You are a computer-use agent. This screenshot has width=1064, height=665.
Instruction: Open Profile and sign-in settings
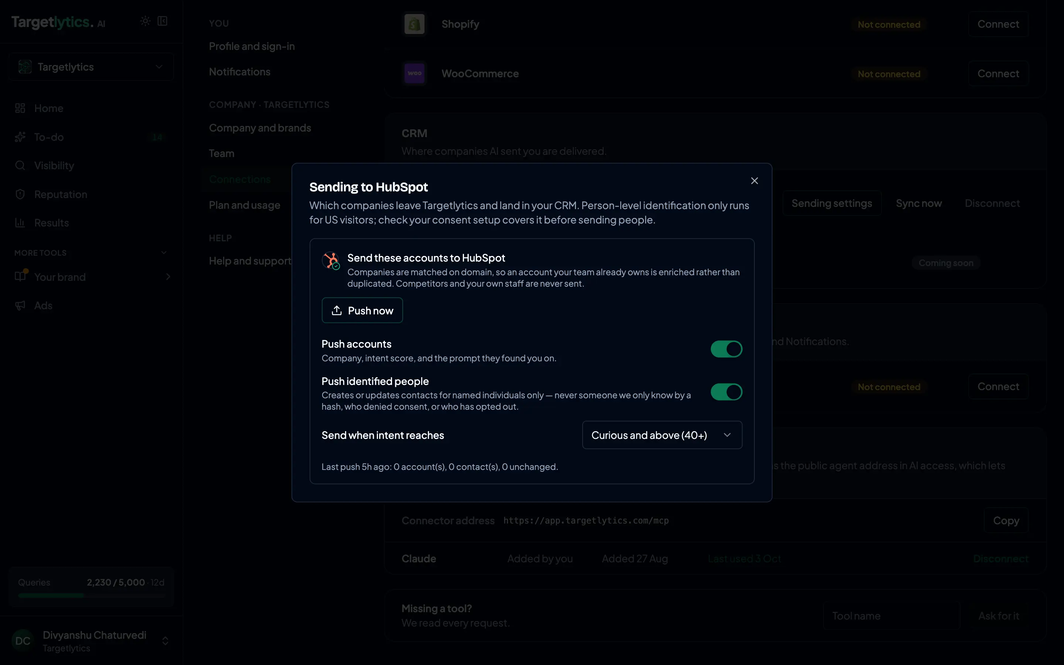point(252,46)
